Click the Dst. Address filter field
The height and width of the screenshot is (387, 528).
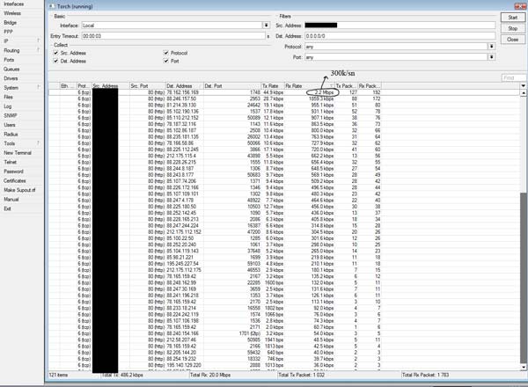click(400, 36)
